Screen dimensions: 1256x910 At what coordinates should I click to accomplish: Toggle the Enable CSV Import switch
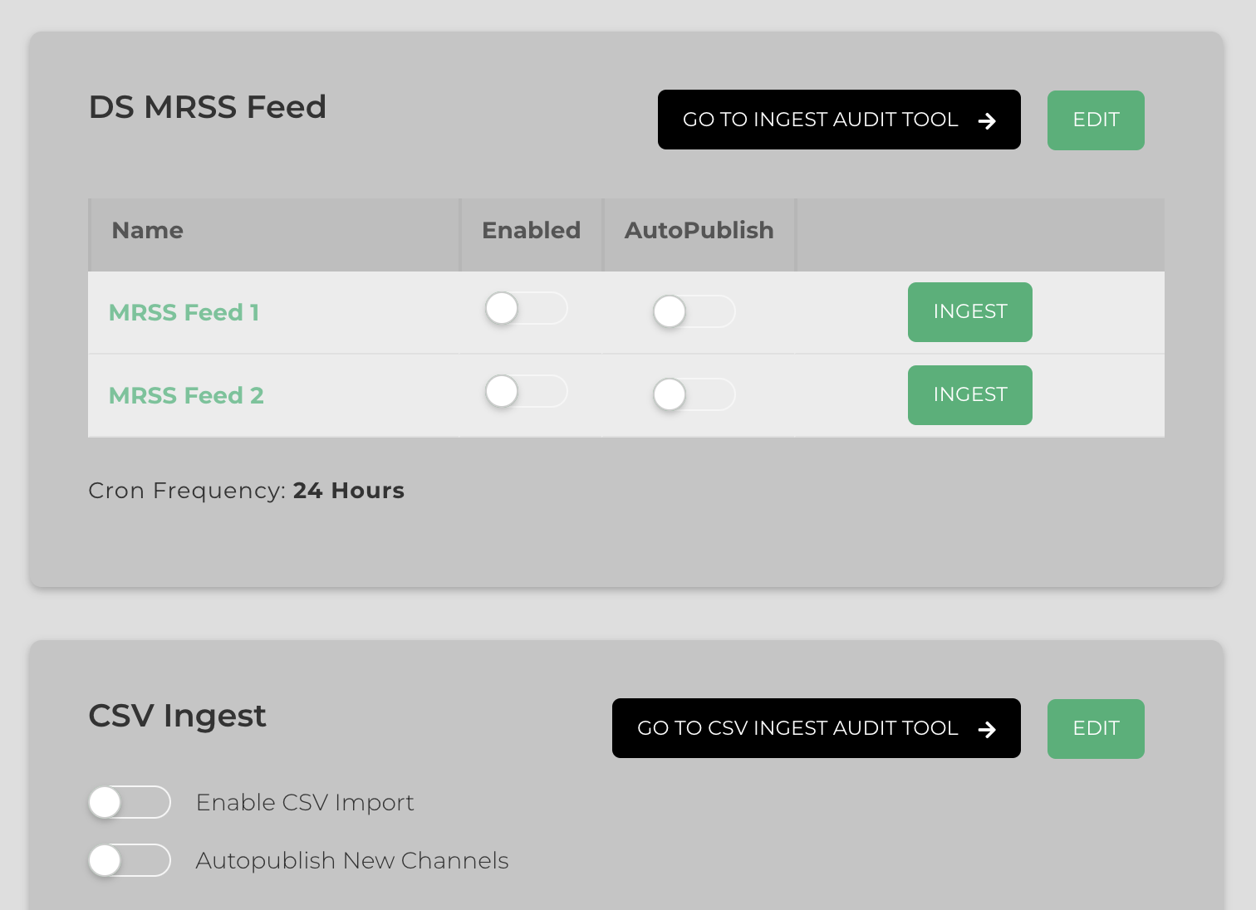pyautogui.click(x=130, y=803)
